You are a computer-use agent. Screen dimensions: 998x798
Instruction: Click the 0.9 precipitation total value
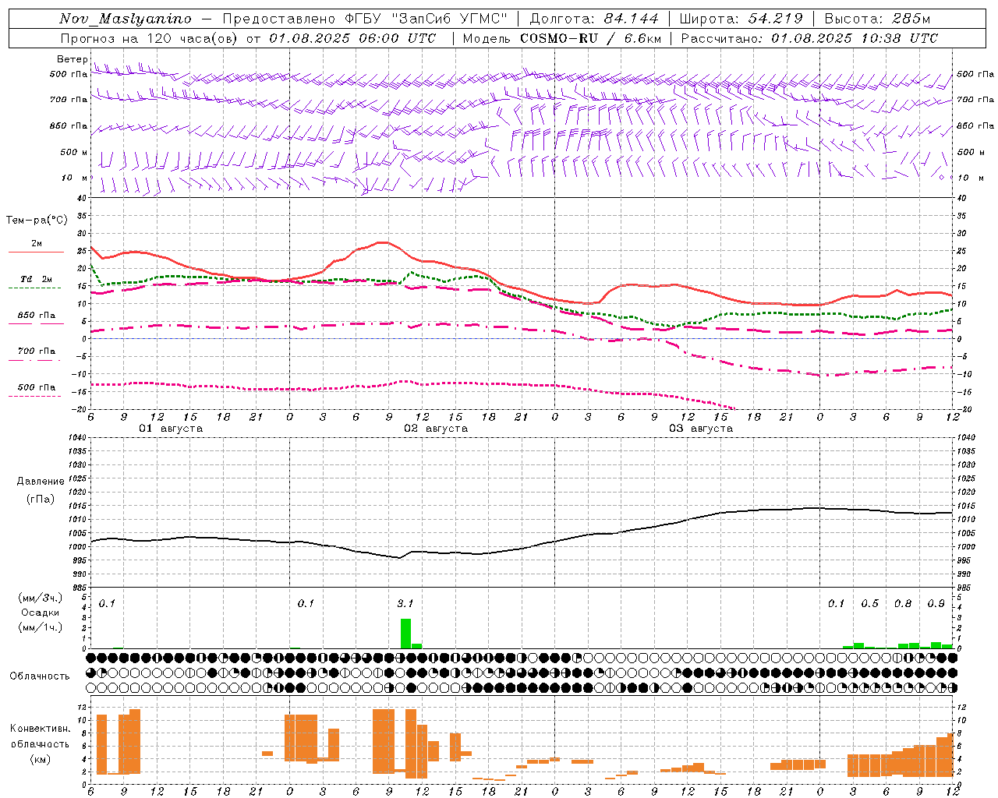936,604
